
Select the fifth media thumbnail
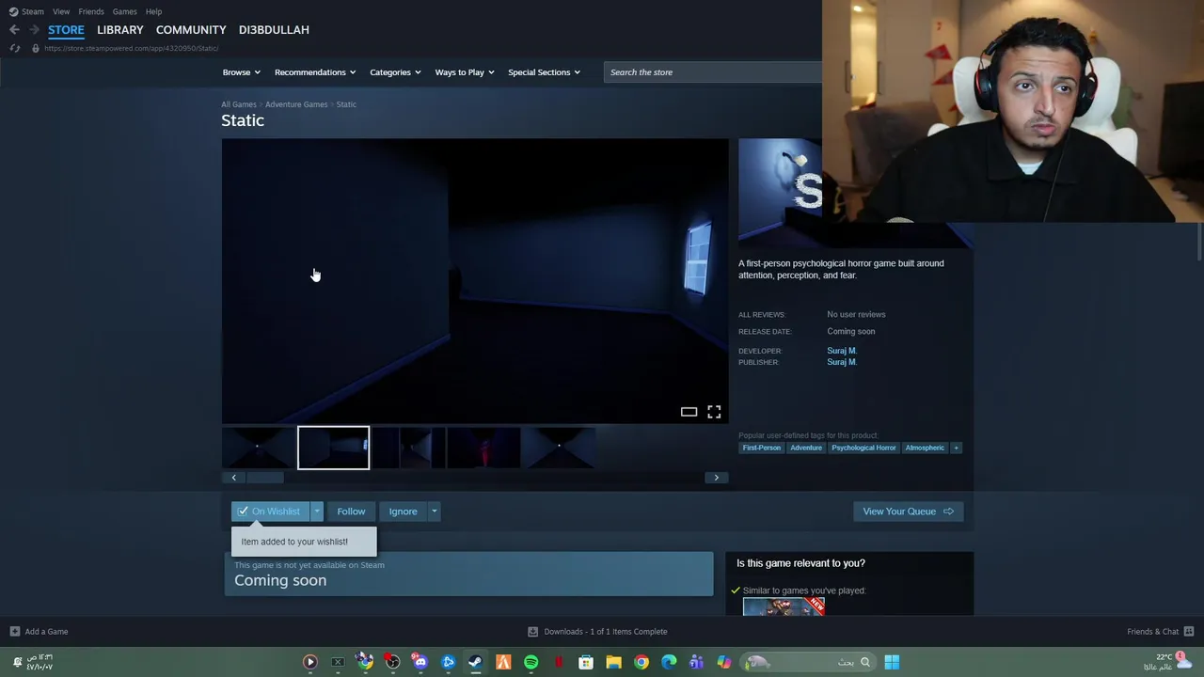[x=559, y=448]
